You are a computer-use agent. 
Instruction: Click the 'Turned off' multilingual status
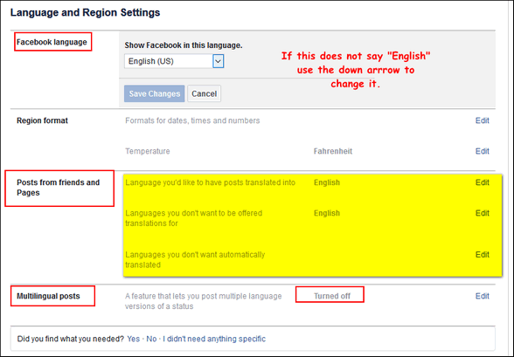pos(332,296)
